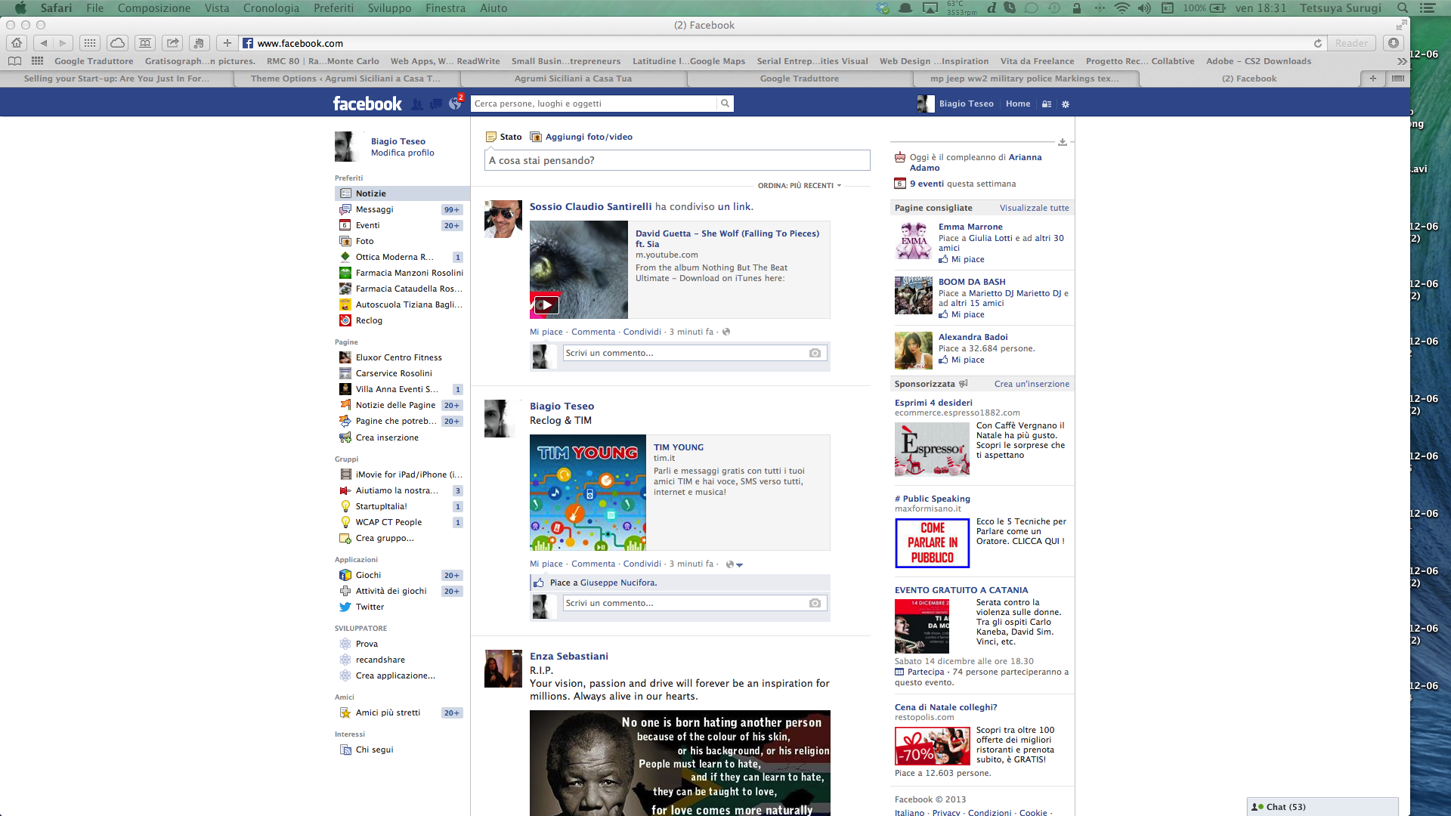Open Top Sites grid in Safari toolbar
Image resolution: width=1451 pixels, height=816 pixels.
pyautogui.click(x=90, y=43)
